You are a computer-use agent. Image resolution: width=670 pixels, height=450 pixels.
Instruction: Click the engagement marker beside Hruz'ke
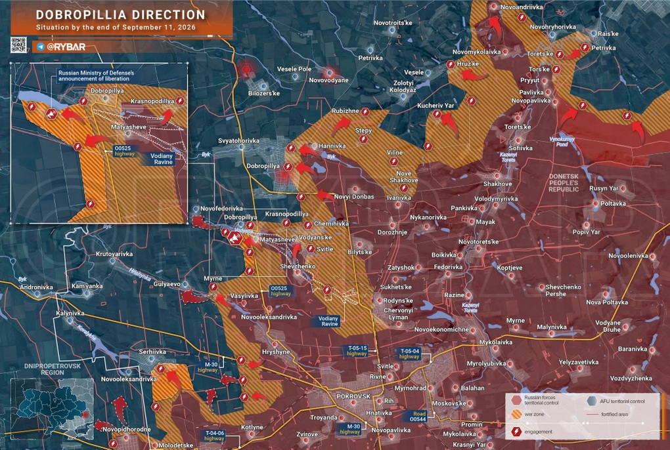[451, 64]
